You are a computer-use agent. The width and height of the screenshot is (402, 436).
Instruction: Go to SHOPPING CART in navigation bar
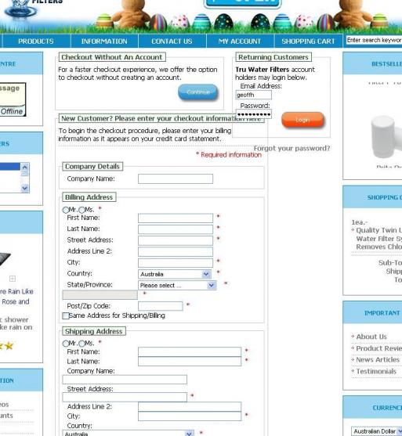click(x=308, y=41)
